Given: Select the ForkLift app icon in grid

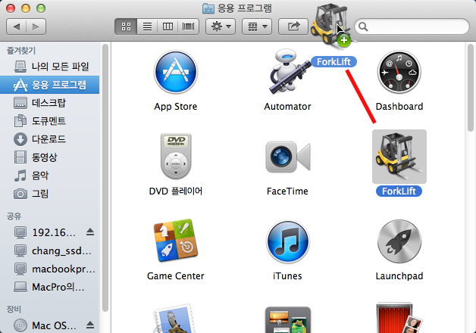Looking at the screenshot, I should pyautogui.click(x=399, y=157).
